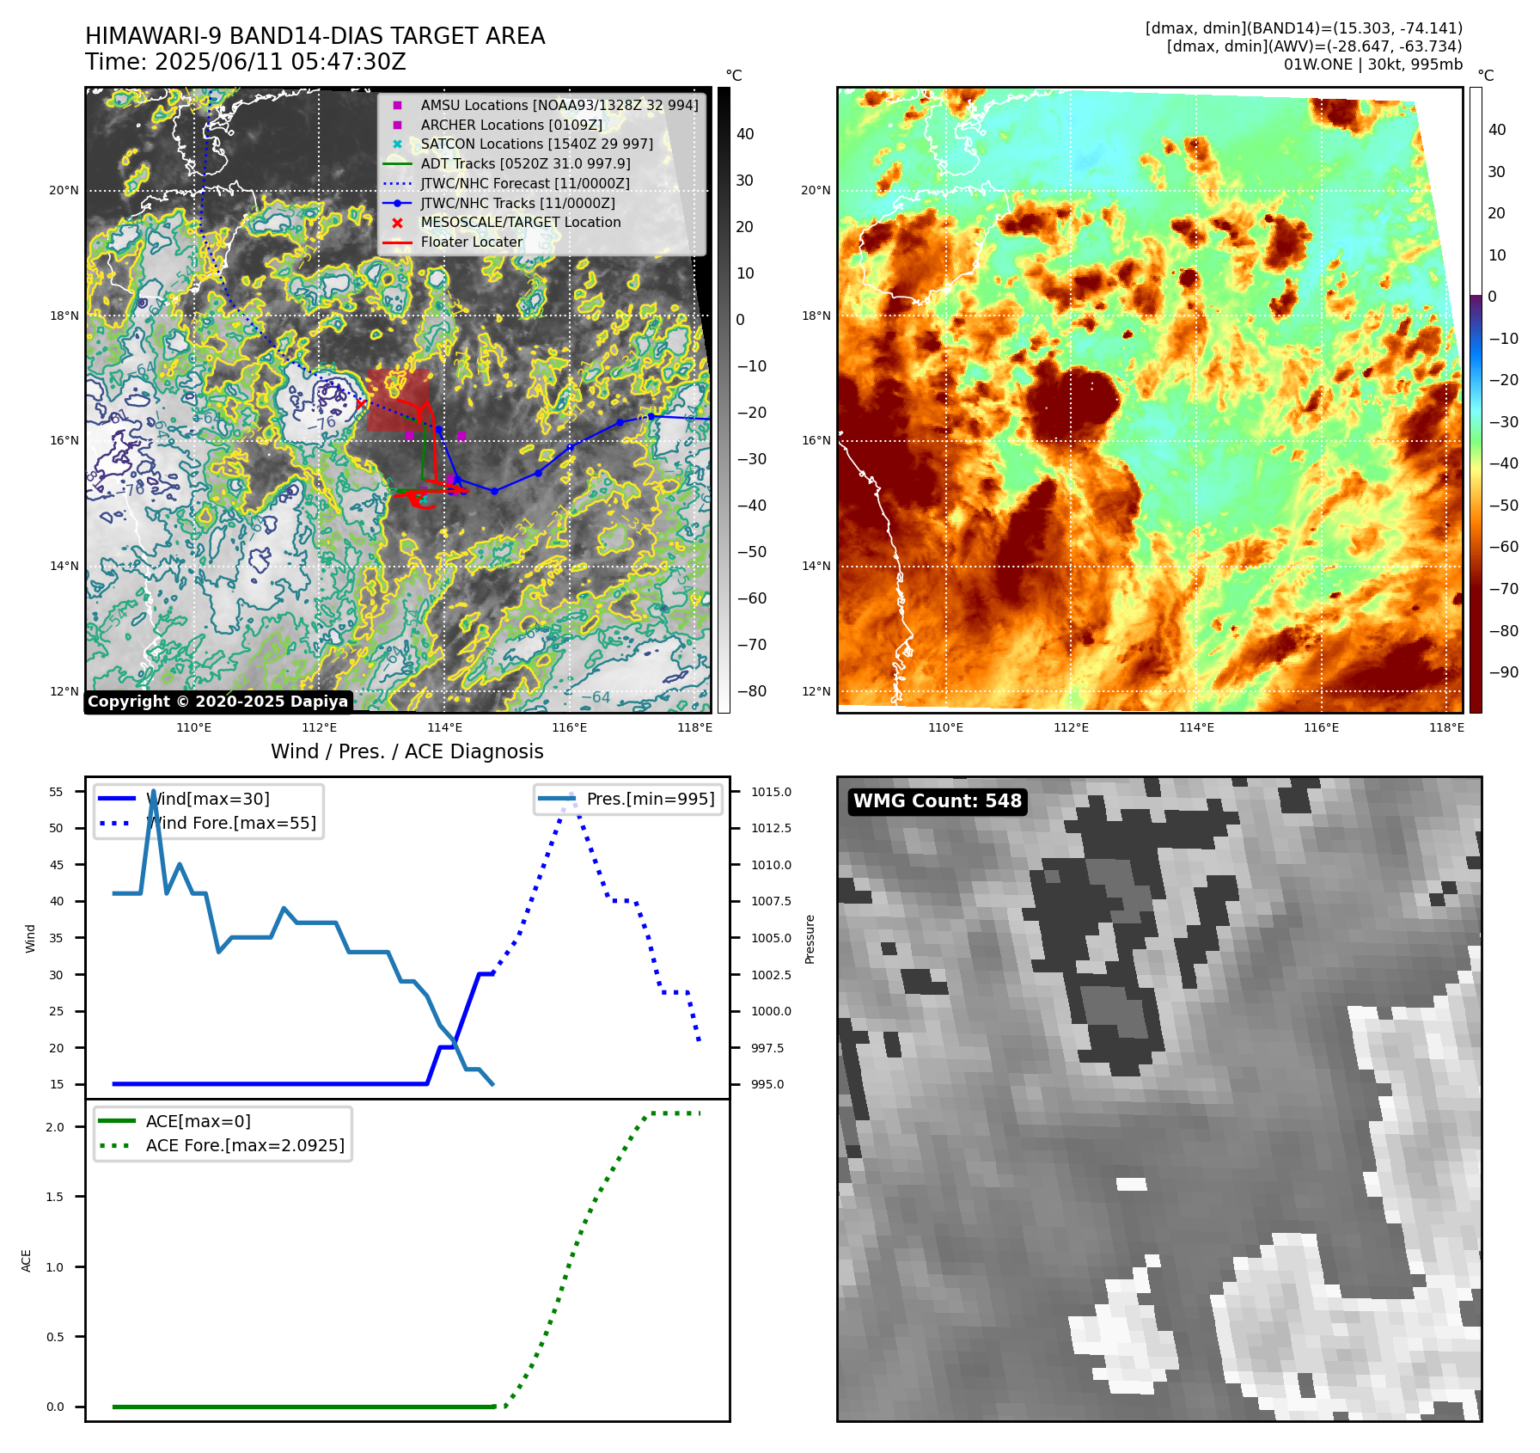The width and height of the screenshot is (1540, 1453).
Task: Click the red shaded target box on left map
Action: [x=399, y=401]
